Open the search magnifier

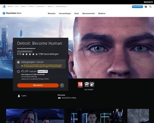click(x=150, y=7)
